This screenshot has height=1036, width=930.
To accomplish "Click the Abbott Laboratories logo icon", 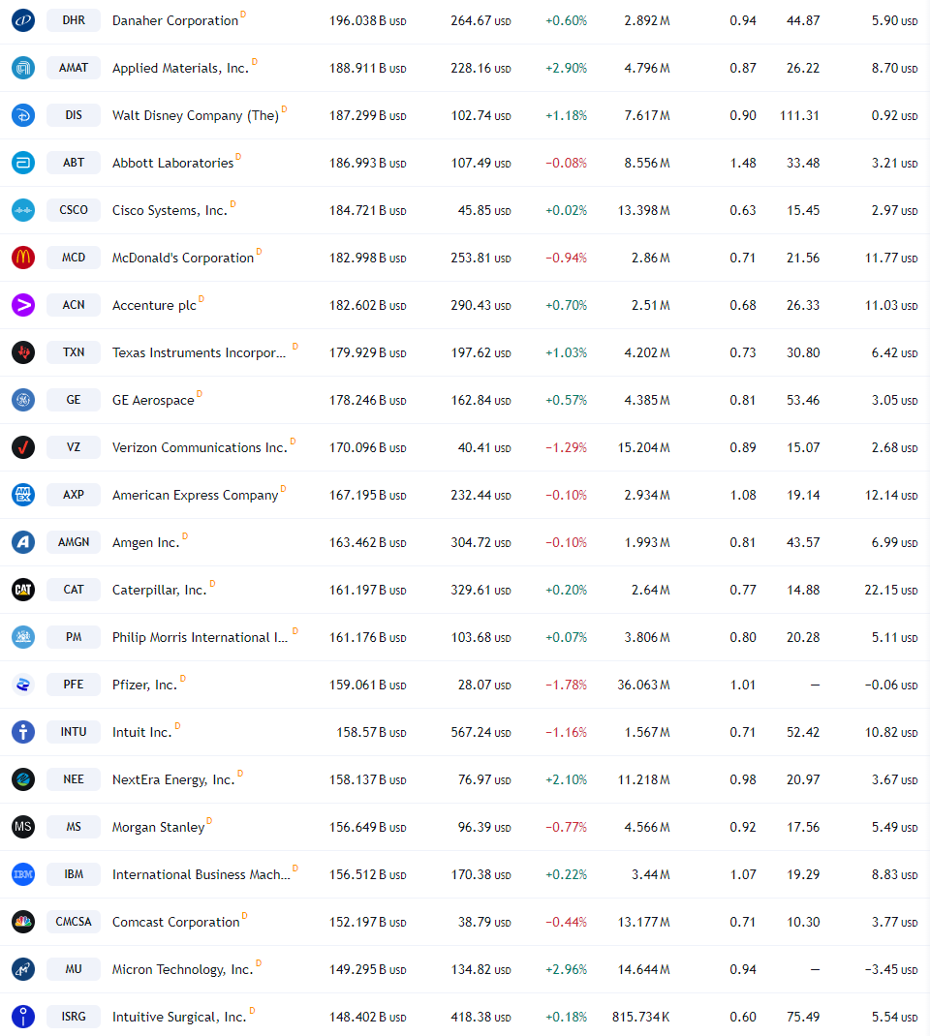I will click(x=23, y=163).
